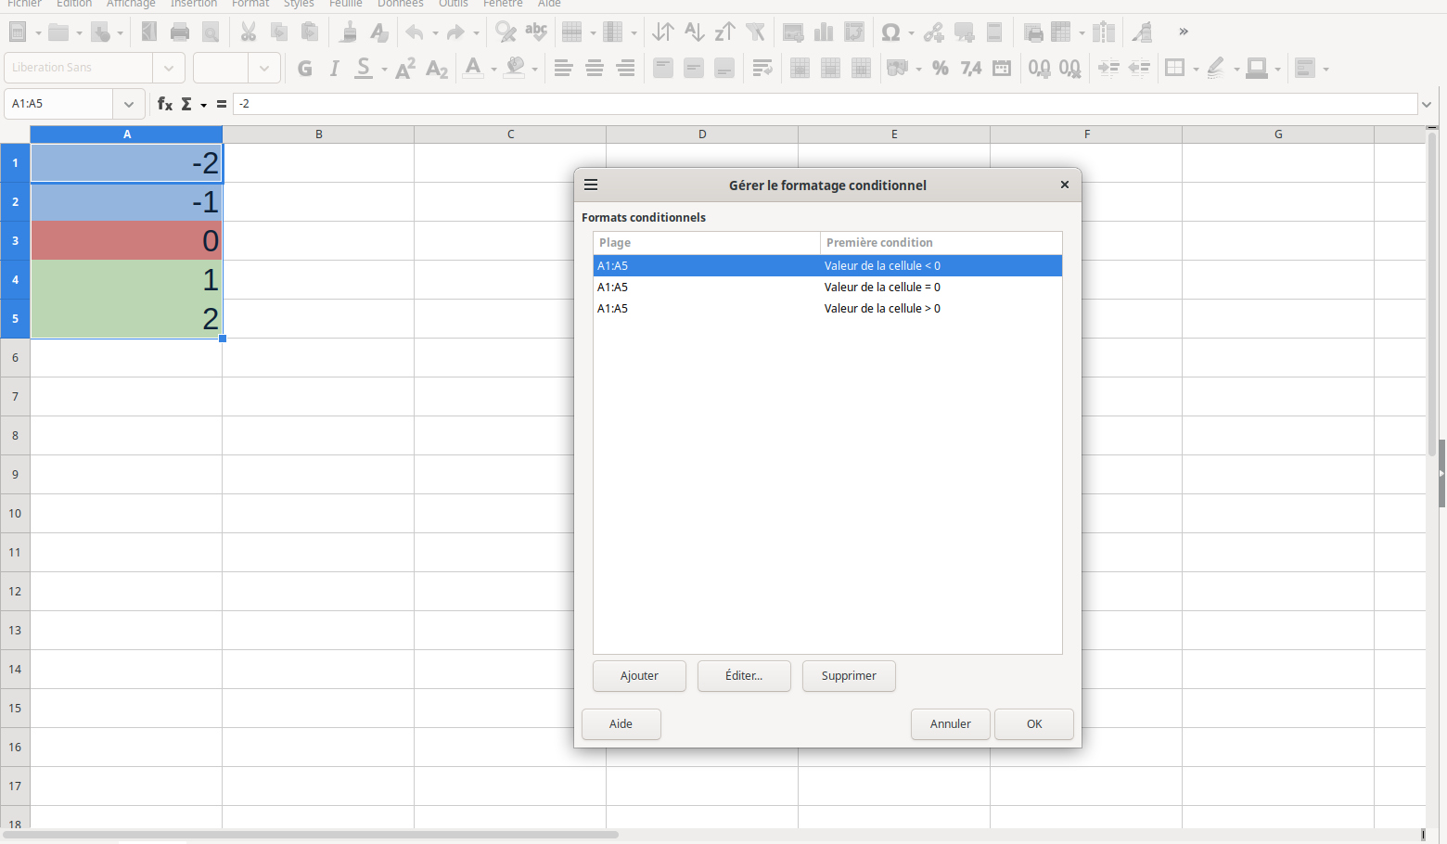Click the Sum sigma icon
Viewport: 1447px width, 844px height.
click(x=186, y=104)
